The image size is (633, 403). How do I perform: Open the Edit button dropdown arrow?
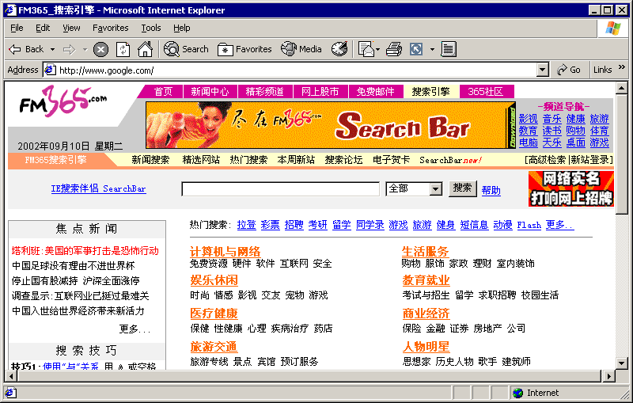432,50
